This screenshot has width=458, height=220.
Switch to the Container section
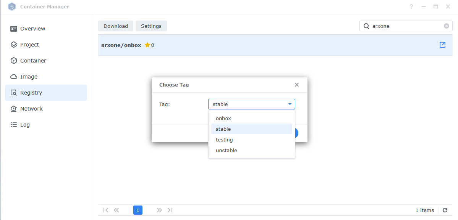click(x=33, y=61)
